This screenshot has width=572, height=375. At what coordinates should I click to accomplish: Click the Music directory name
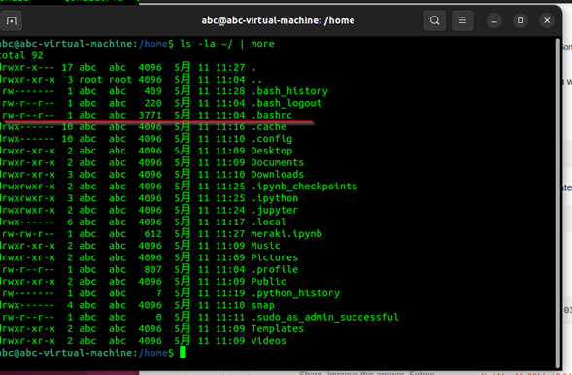point(266,246)
